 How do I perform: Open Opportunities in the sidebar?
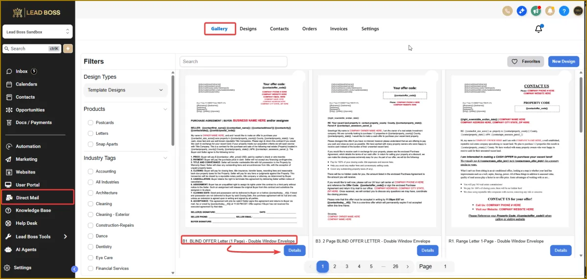point(30,110)
